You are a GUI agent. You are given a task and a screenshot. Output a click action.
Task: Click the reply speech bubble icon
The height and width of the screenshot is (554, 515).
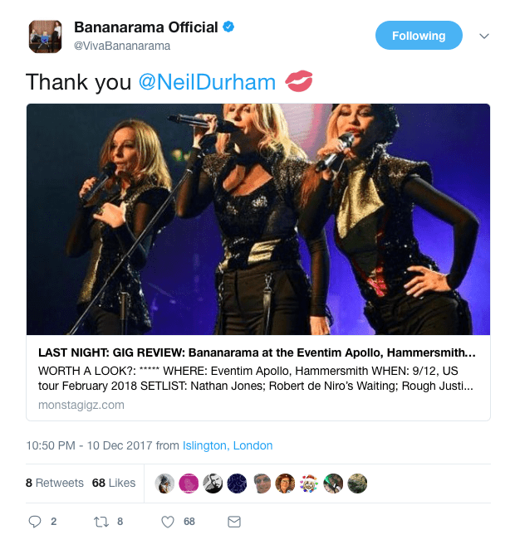click(35, 522)
